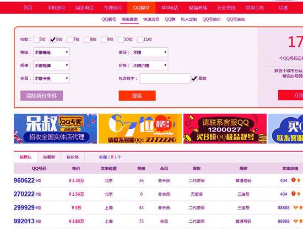The height and width of the screenshot is (231, 303).
Task: Click the orange up arrow in 270222 row
Action: (299, 194)
